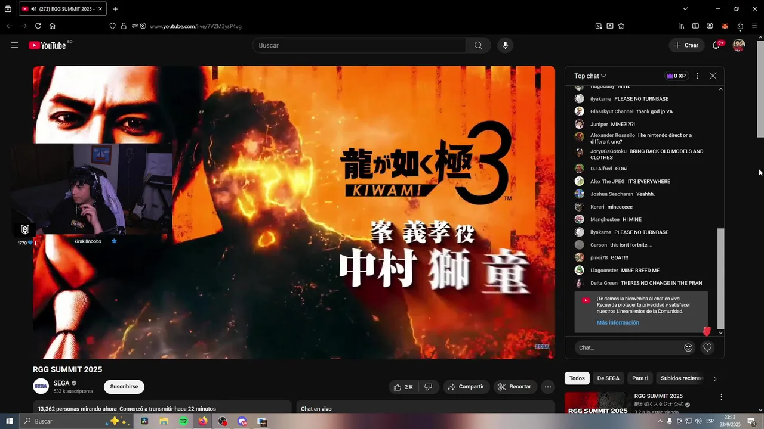Toggle the Firefox sidebar
Image resolution: width=764 pixels, height=429 pixels.
695,26
